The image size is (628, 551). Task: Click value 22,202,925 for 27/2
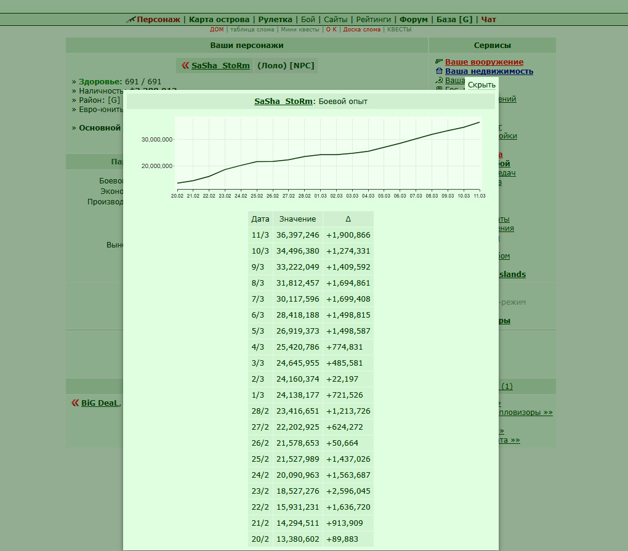point(297,427)
